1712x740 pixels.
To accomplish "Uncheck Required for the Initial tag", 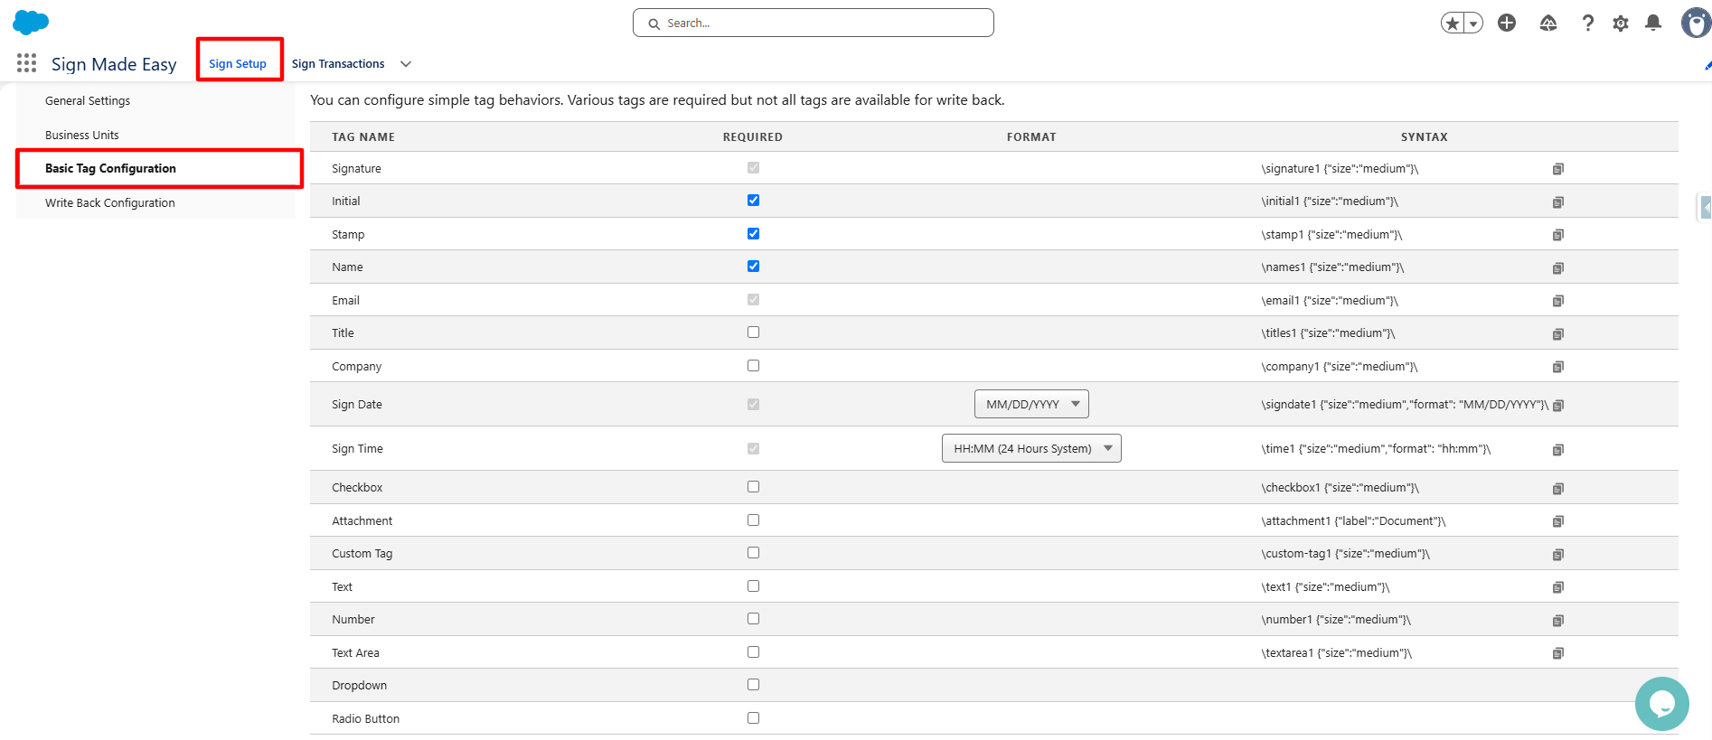I will [x=753, y=201].
